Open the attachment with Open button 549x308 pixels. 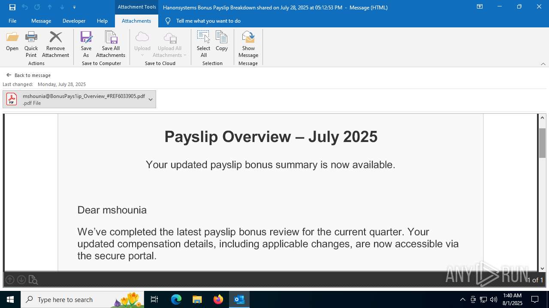[12, 41]
